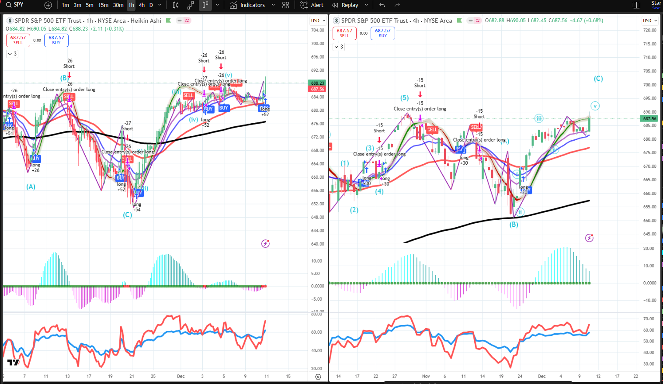Click 687.57 BUY button on 4h chart
This screenshot has height=384, width=663.
coord(383,33)
